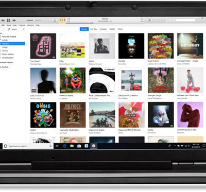Open the Heartache Medication album cover
206x192 pixels.
tap(73, 115)
